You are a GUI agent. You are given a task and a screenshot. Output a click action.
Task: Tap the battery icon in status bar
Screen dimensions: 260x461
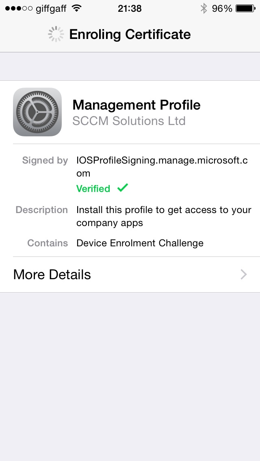point(245,8)
